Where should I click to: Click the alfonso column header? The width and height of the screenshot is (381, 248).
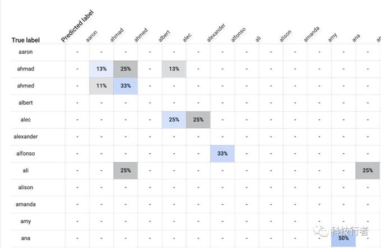(x=238, y=35)
